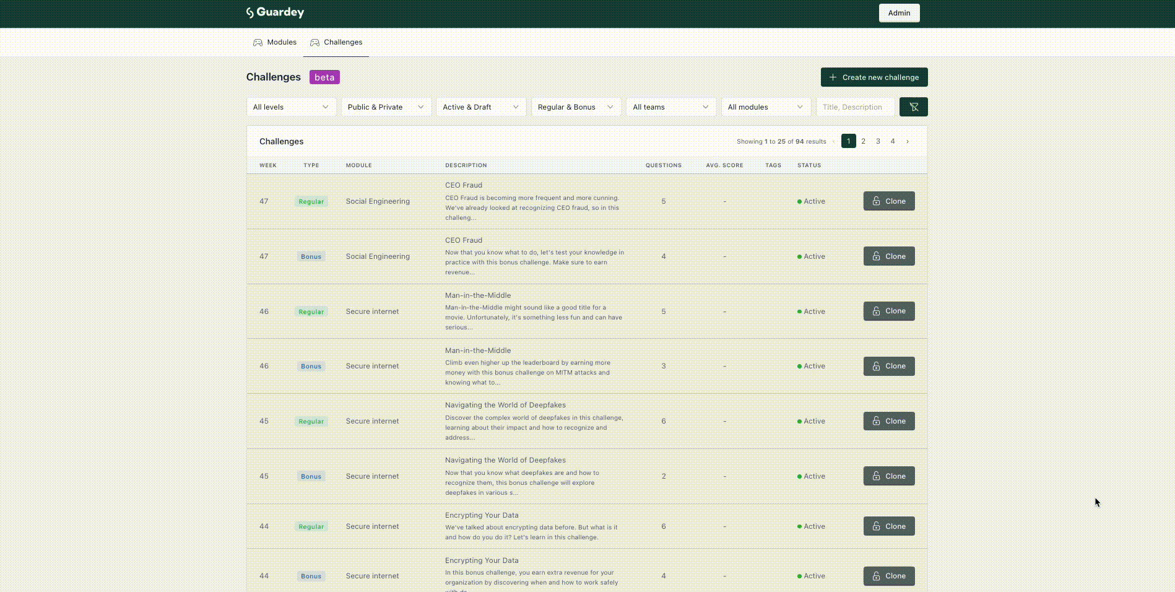This screenshot has width=1175, height=592.
Task: Click the lock icon in week 46 Bonus Clone button
Action: tap(876, 367)
